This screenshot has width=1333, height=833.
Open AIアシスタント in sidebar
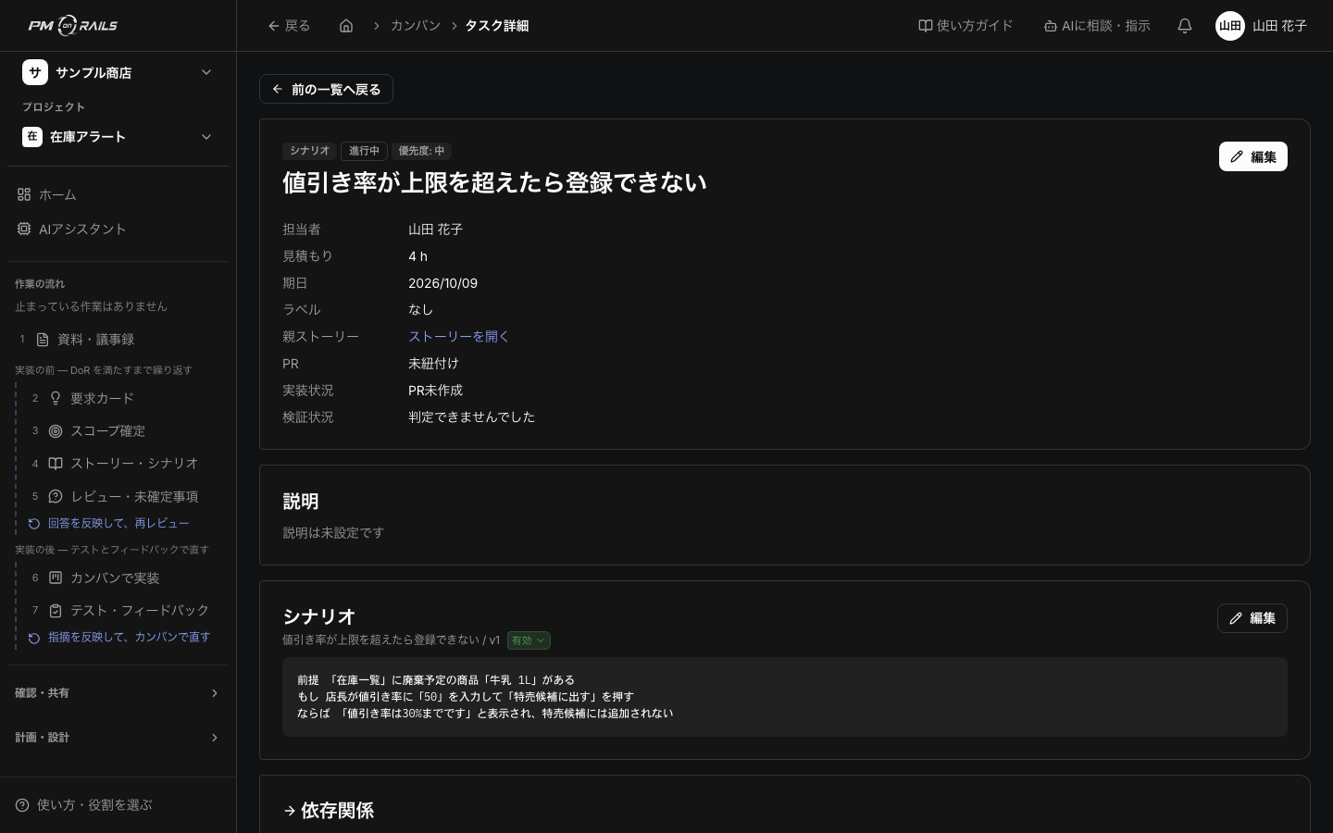pos(118,229)
